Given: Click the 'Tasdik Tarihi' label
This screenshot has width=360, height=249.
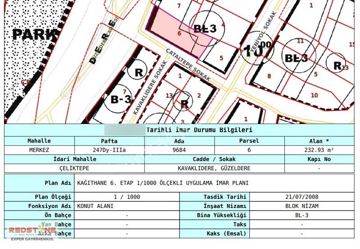Looking at the screenshot, I should point(225,197).
